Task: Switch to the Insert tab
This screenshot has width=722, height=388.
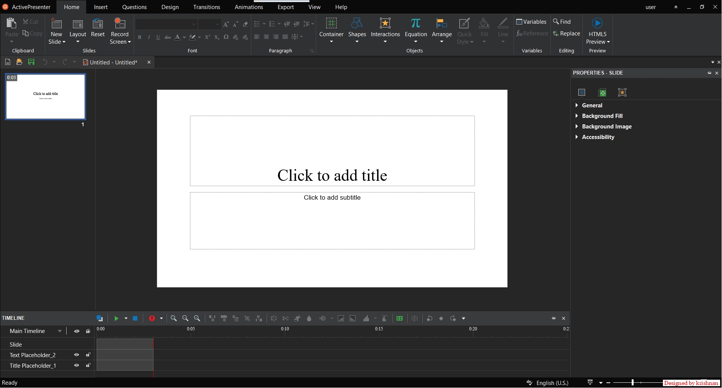Action: pos(101,7)
